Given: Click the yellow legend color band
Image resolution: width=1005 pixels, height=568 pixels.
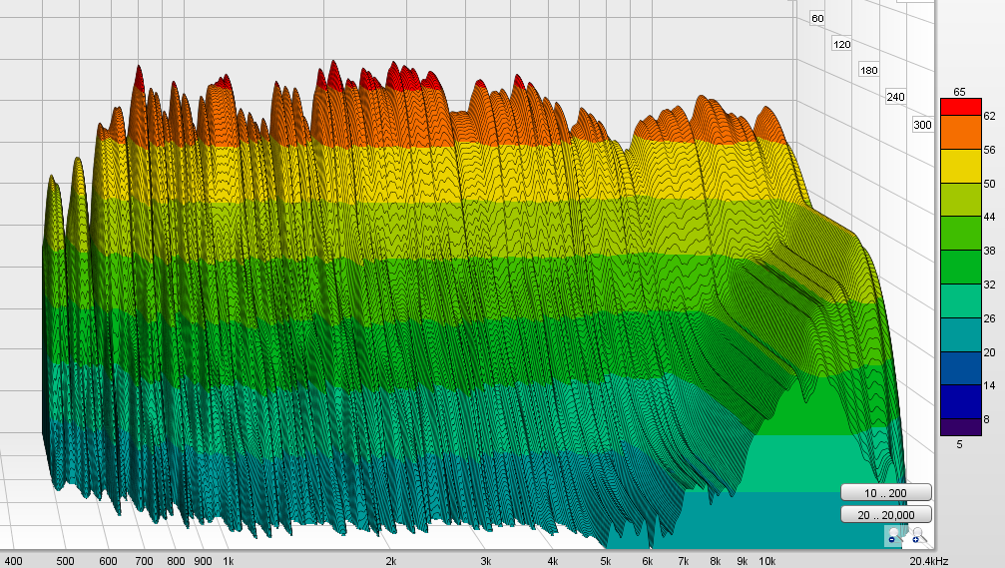Looking at the screenshot, I should [x=961, y=167].
